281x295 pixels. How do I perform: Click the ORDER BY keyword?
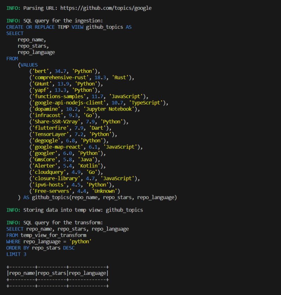(x=18, y=248)
